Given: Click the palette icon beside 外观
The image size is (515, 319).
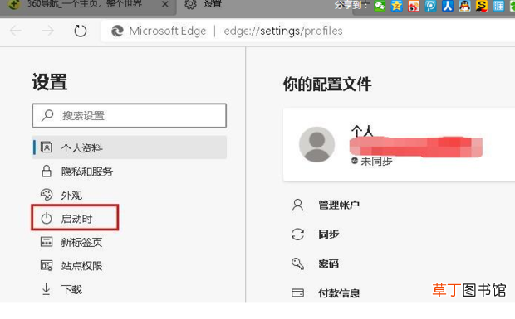Looking at the screenshot, I should point(47,195).
